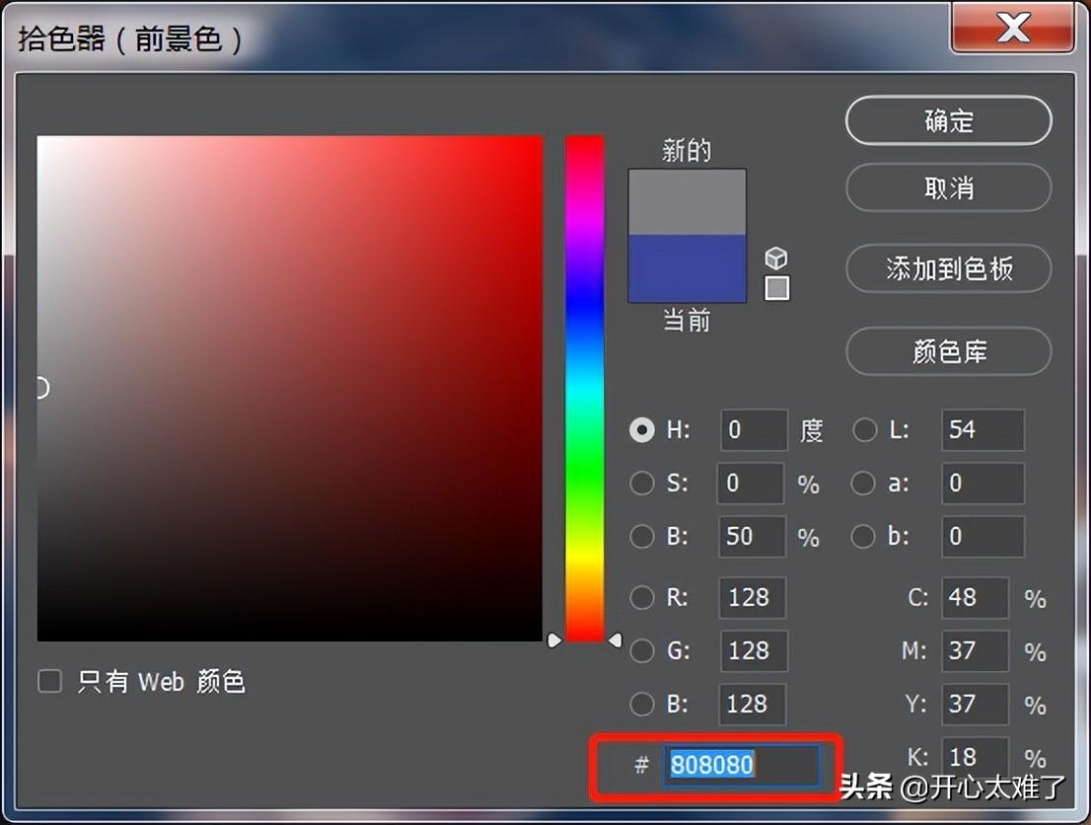Select the H hue radio button

tap(642, 429)
